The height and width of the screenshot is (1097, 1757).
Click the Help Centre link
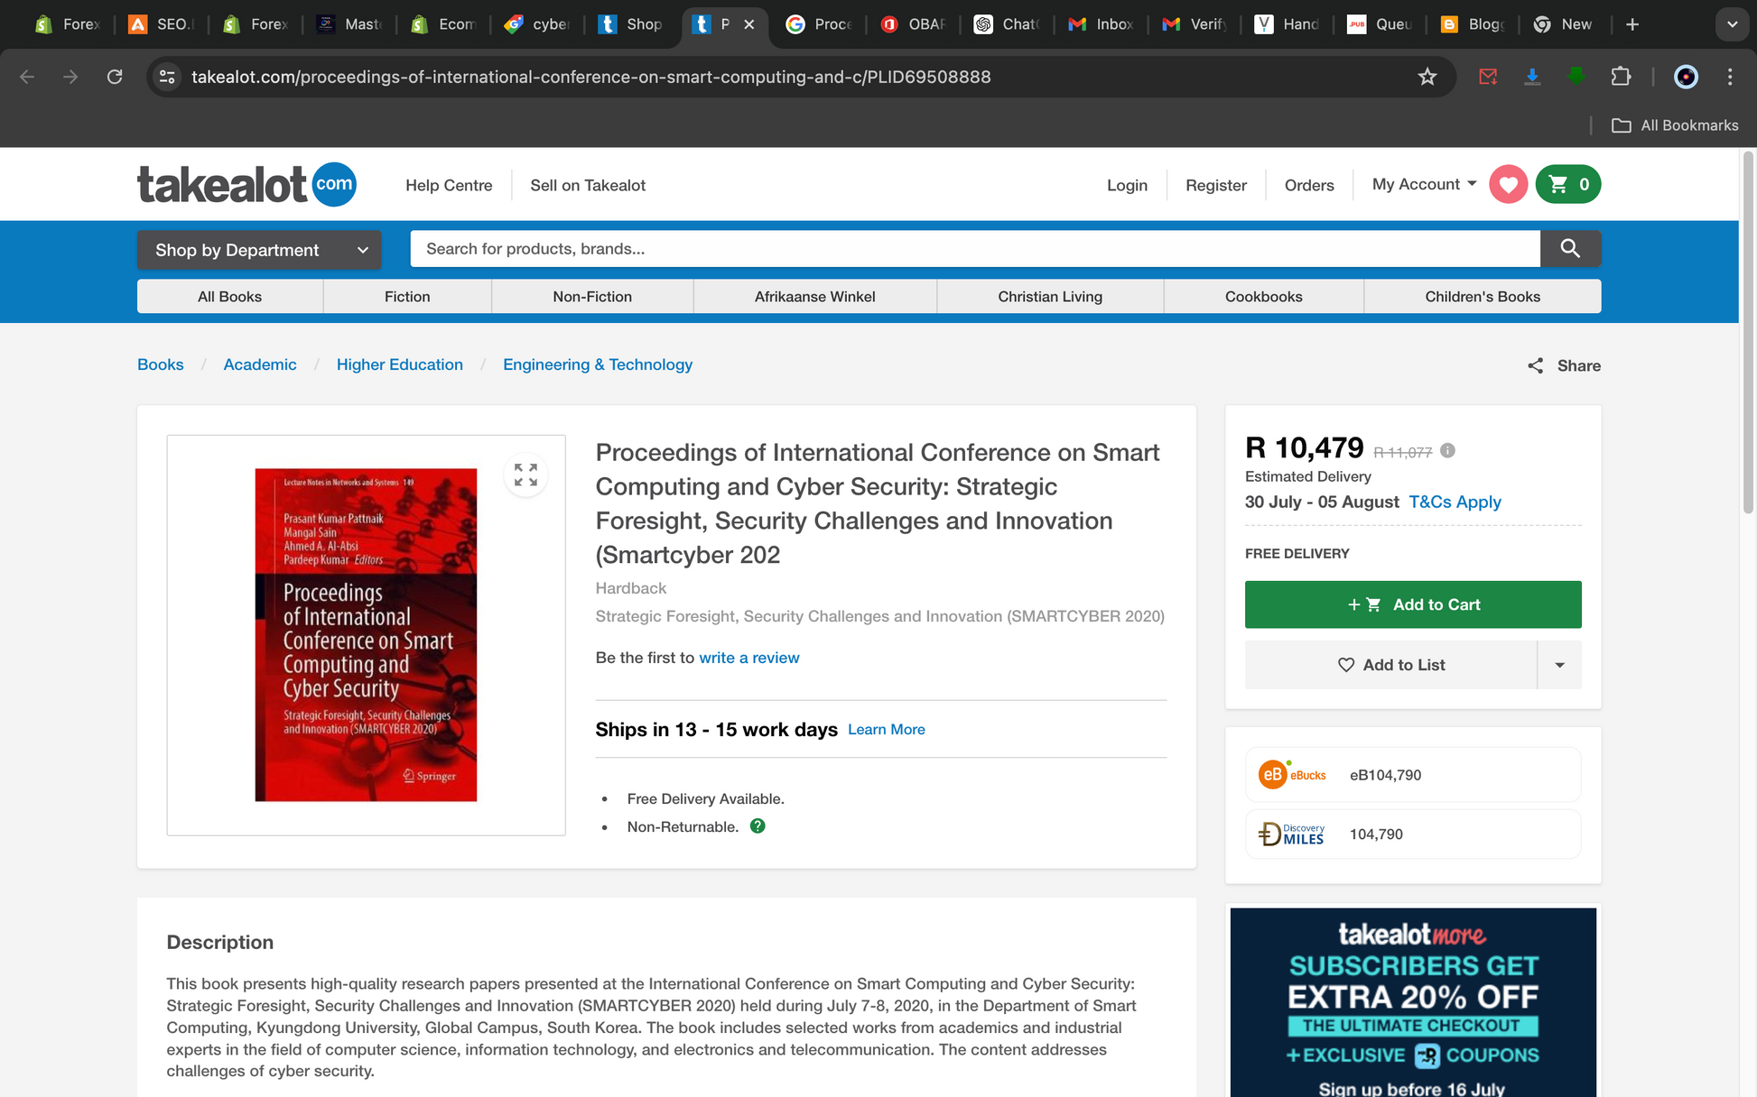click(x=449, y=185)
